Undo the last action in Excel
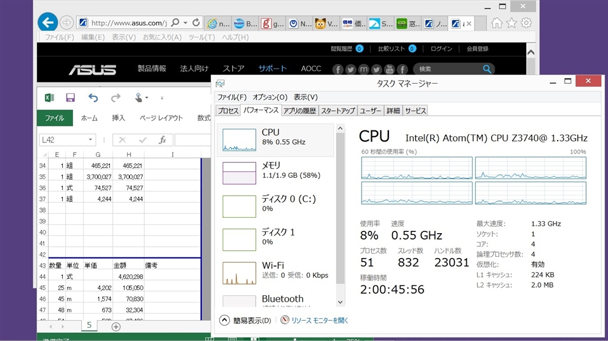This screenshot has width=608, height=341. pos(93,98)
